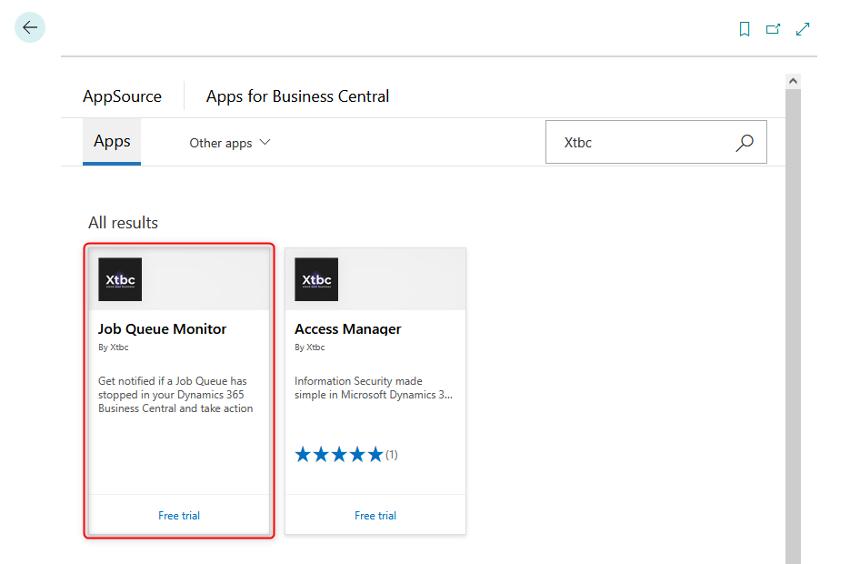The image size is (850, 564).
Task: Click the star rating on Access Manager
Action: point(338,453)
